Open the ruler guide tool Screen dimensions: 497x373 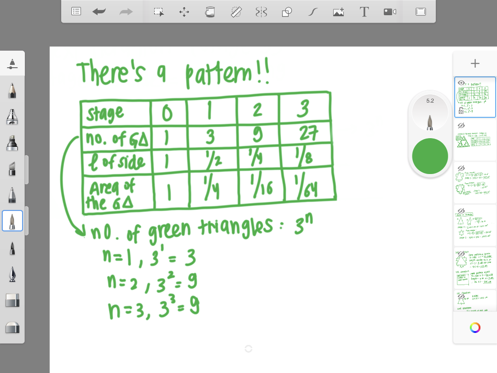click(x=236, y=12)
